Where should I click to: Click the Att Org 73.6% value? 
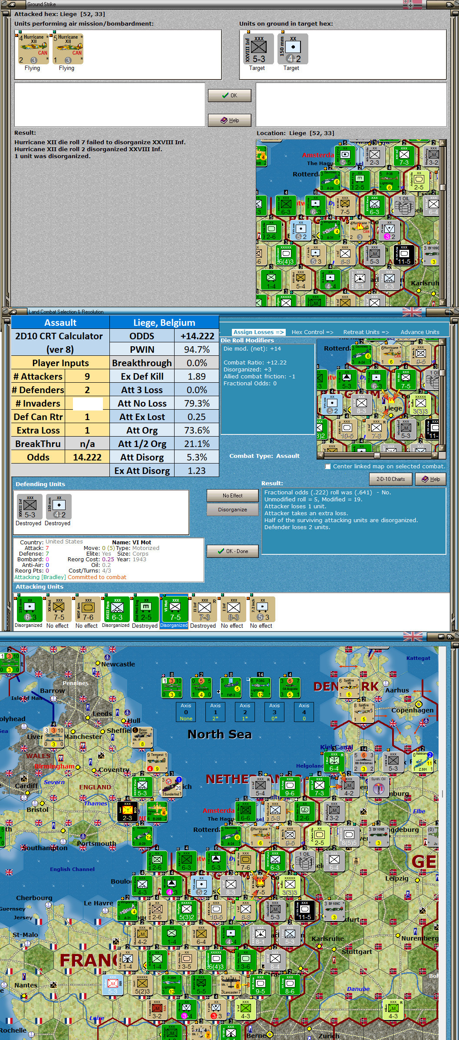click(196, 431)
